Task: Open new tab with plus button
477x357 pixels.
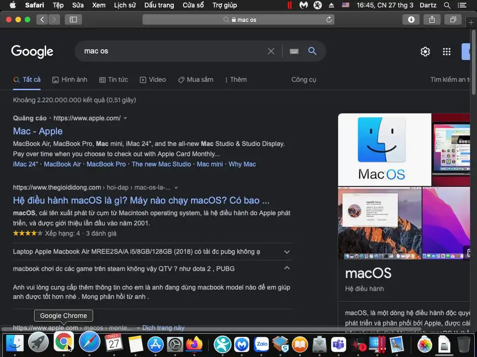Action: coord(471,22)
